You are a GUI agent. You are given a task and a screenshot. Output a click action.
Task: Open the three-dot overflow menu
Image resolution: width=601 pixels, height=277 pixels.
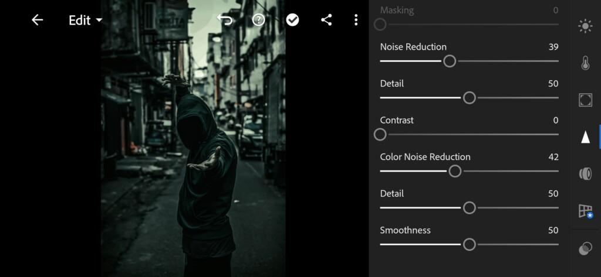point(356,20)
